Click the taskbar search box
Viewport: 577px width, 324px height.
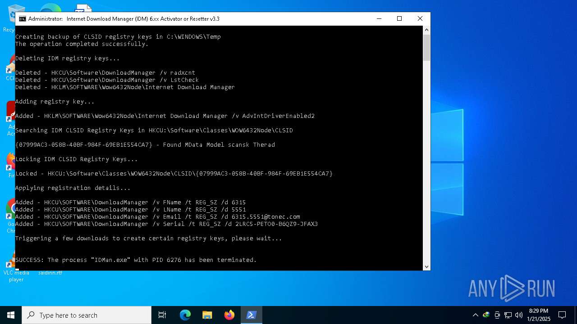(x=87, y=315)
